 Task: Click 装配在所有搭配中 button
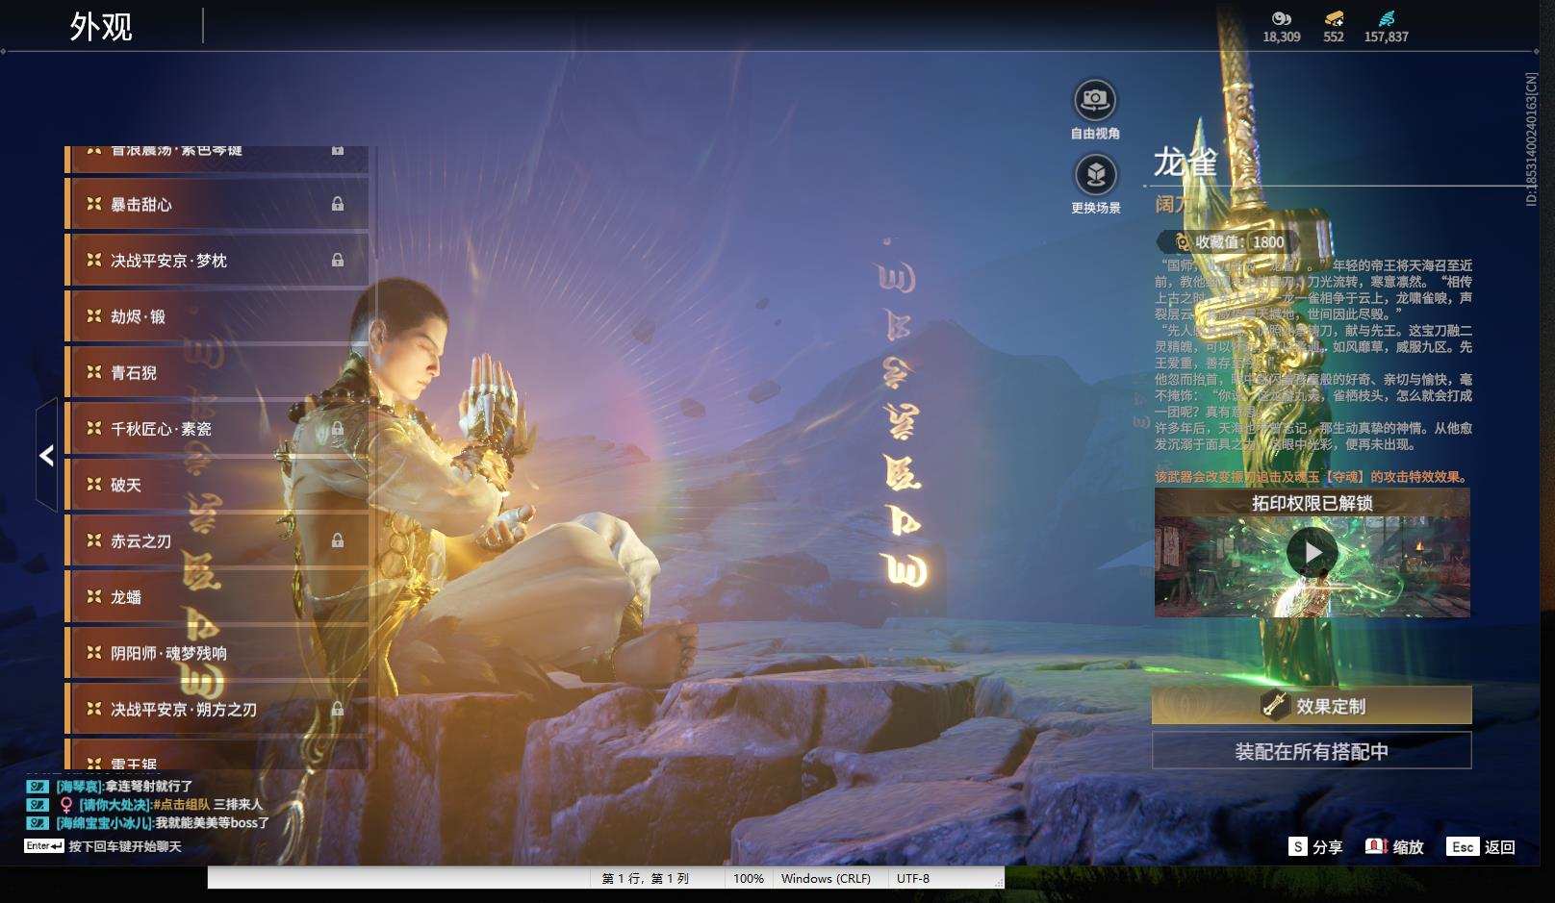click(1312, 751)
